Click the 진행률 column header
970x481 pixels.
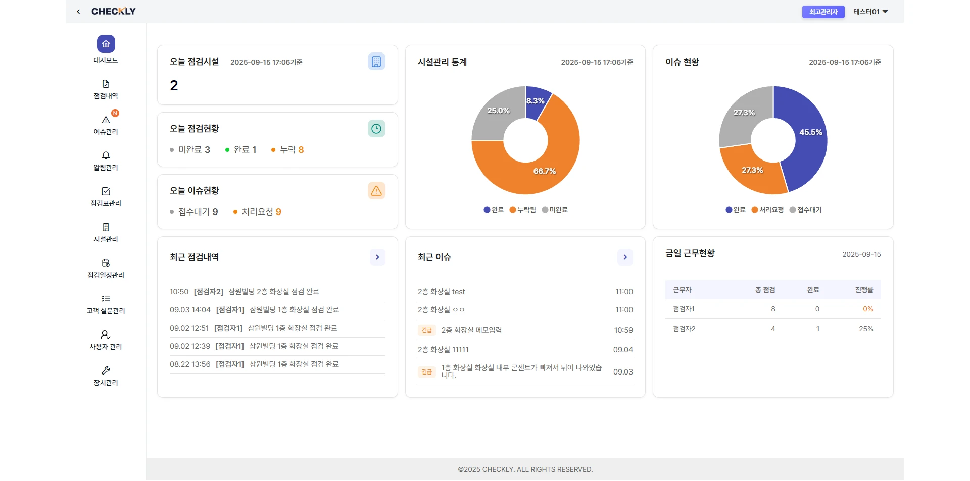pos(864,290)
